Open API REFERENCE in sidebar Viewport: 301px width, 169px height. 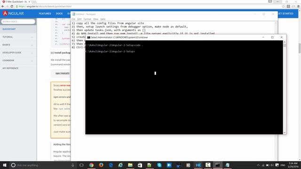[10, 68]
